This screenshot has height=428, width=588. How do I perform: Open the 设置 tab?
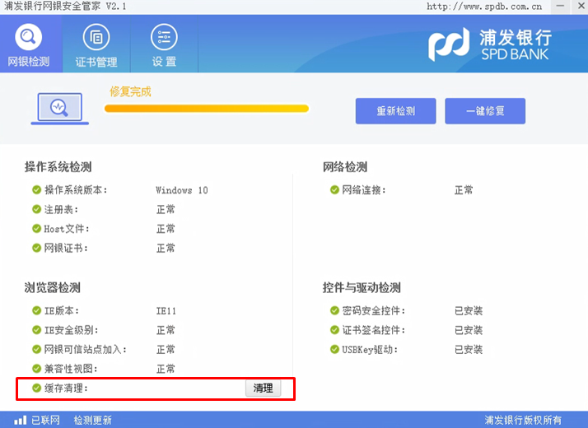[164, 44]
